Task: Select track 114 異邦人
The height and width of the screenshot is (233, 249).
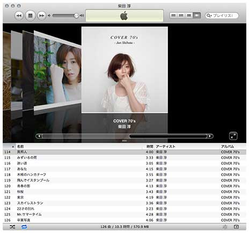Action: 124,152
